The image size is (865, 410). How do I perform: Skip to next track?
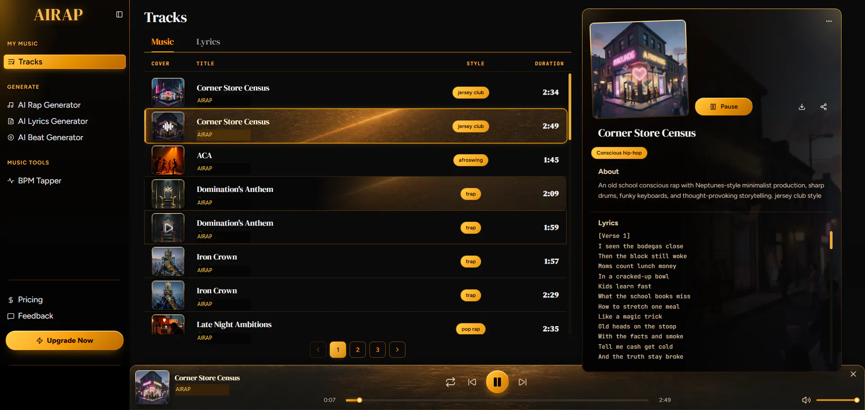click(523, 382)
